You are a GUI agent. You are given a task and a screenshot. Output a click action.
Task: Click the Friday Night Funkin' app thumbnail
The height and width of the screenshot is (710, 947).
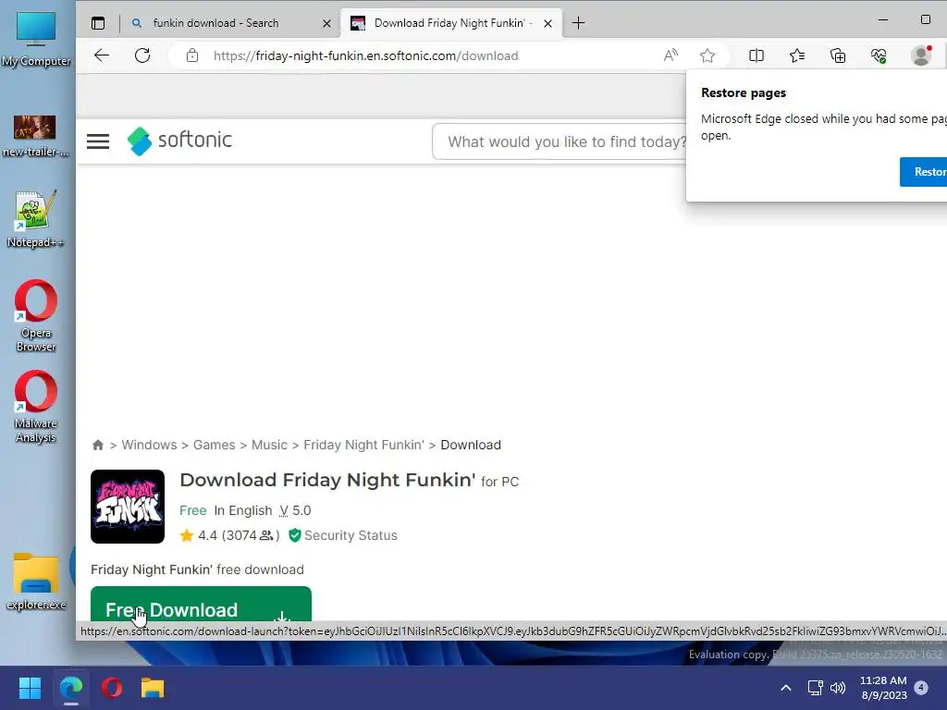(x=128, y=507)
